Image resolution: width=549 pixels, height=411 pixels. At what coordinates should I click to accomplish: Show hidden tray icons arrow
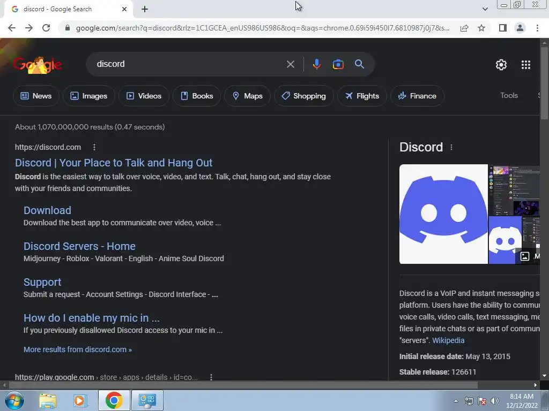pos(456,401)
